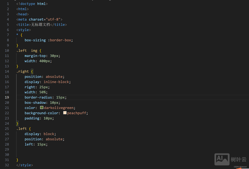Click line number 21 beside color property
The height and width of the screenshot is (169, 249).
(7, 108)
